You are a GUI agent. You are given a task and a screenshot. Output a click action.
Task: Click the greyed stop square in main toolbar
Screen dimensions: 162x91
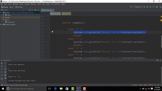[153, 7]
